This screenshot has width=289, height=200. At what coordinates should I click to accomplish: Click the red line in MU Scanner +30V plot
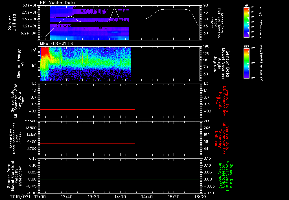[x=87, y=109]
